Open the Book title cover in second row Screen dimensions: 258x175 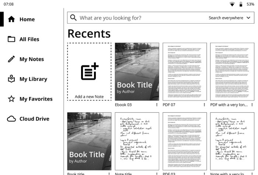pos(89,141)
